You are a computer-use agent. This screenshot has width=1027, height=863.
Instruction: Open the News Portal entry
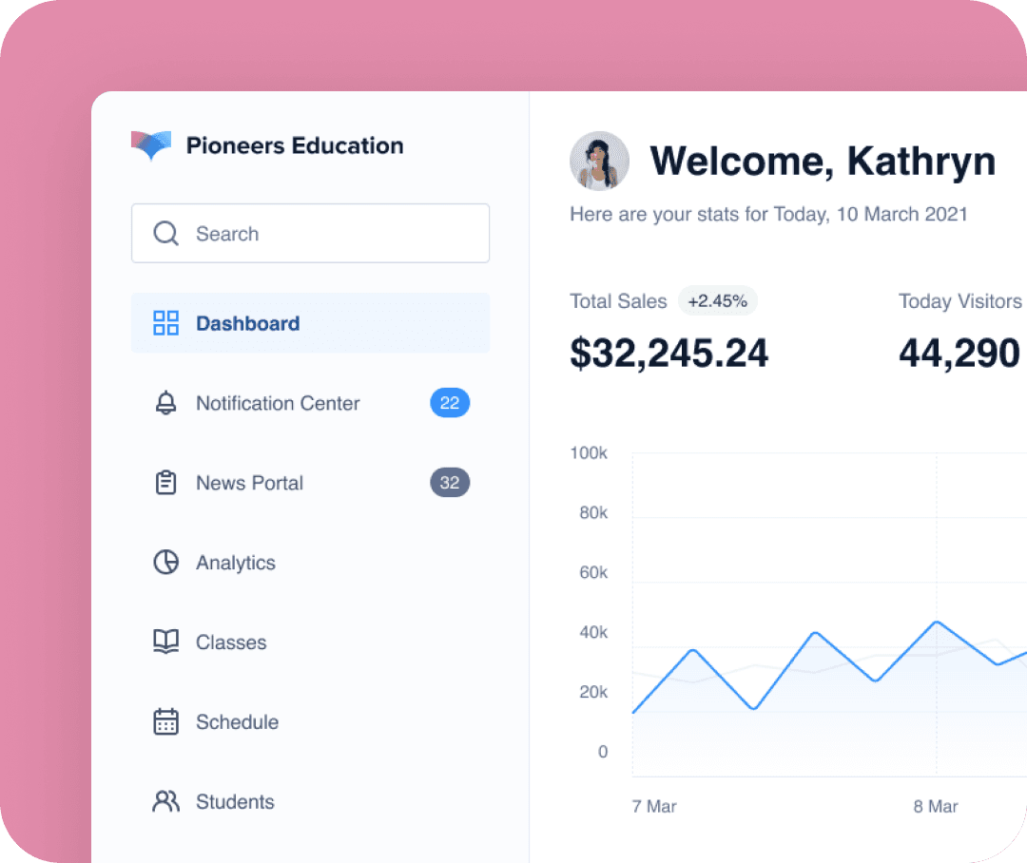(249, 483)
